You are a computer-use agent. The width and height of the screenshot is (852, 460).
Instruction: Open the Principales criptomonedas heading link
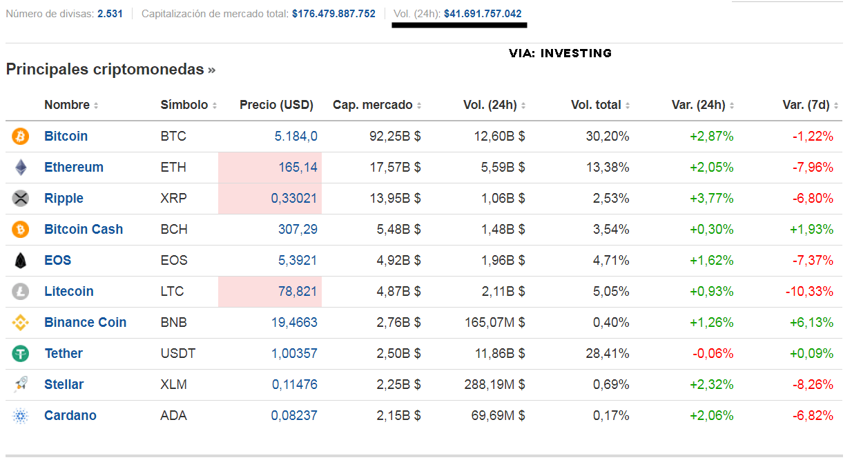pyautogui.click(x=110, y=70)
